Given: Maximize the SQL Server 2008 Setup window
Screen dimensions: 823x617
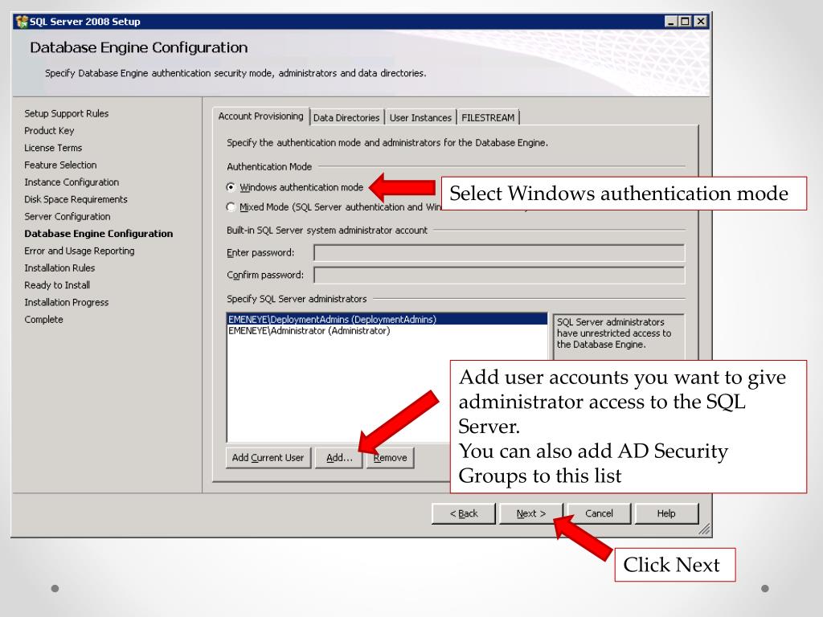Looking at the screenshot, I should coord(685,22).
